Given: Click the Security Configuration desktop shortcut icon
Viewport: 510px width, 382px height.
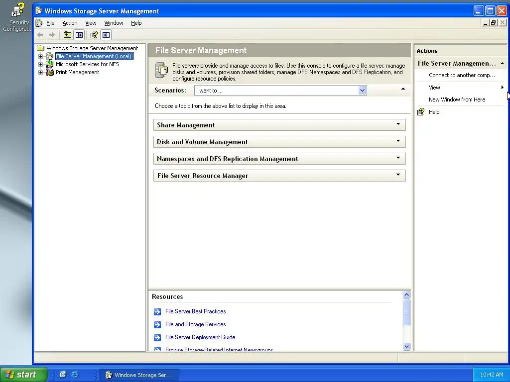Looking at the screenshot, I should coord(18,10).
